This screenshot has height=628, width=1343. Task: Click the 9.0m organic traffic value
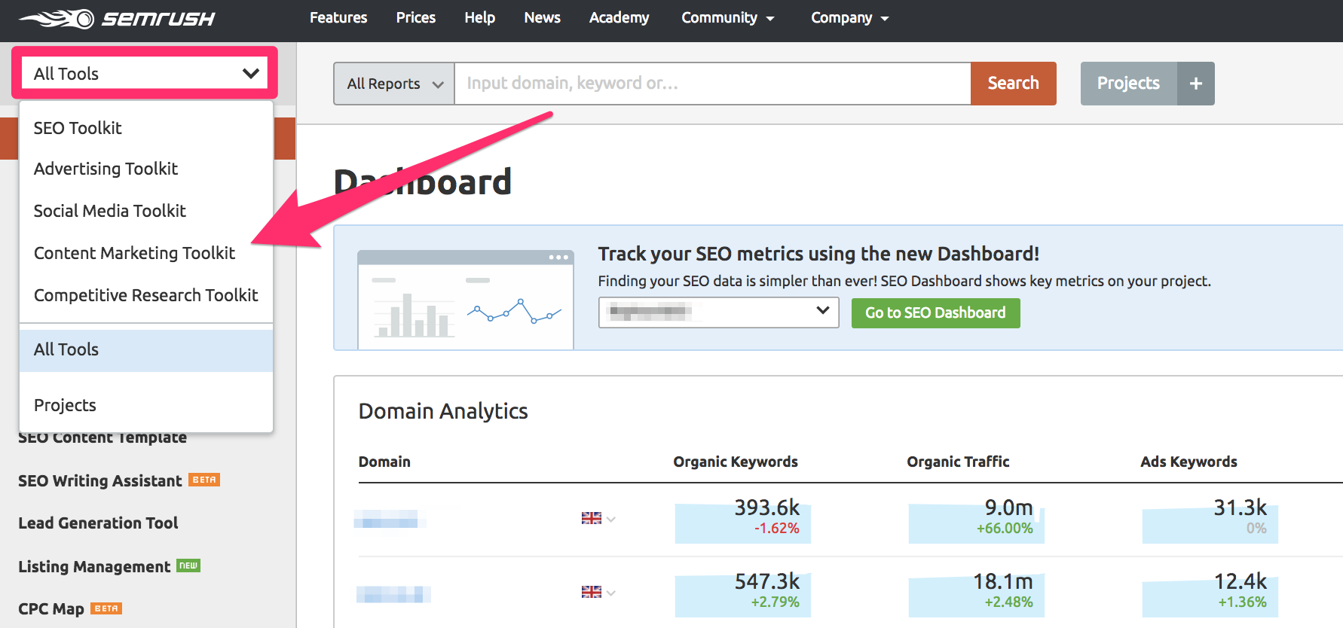pyautogui.click(x=1008, y=508)
